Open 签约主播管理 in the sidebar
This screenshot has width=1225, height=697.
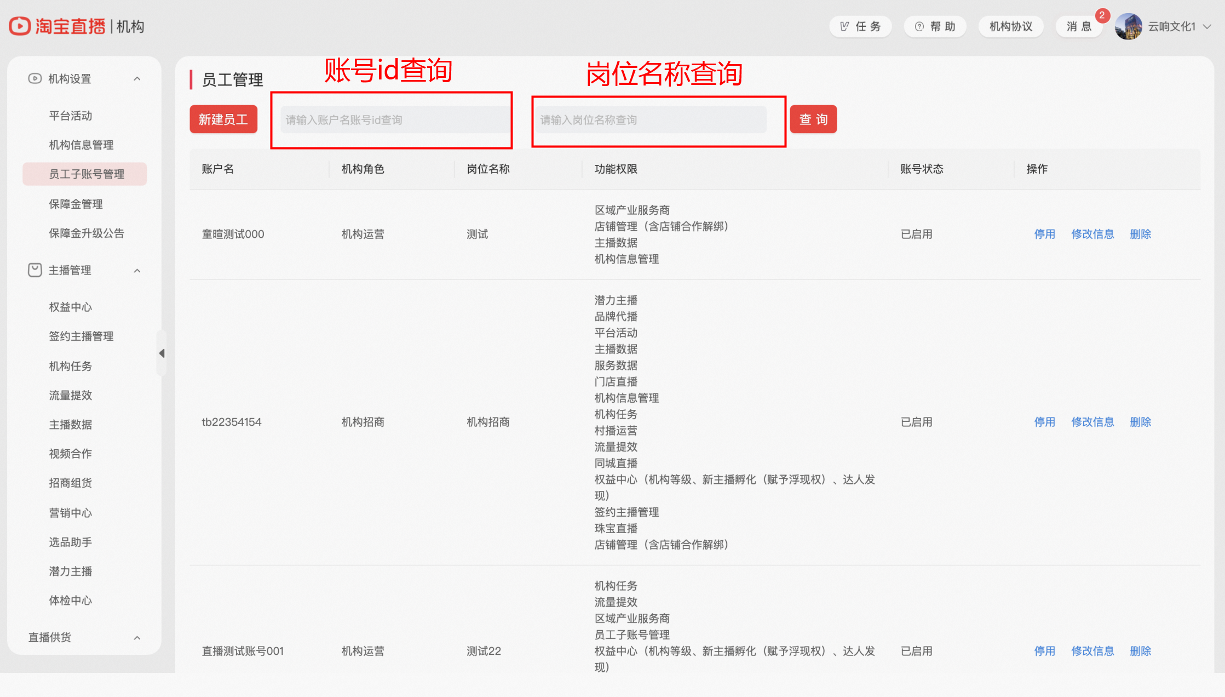(x=81, y=336)
